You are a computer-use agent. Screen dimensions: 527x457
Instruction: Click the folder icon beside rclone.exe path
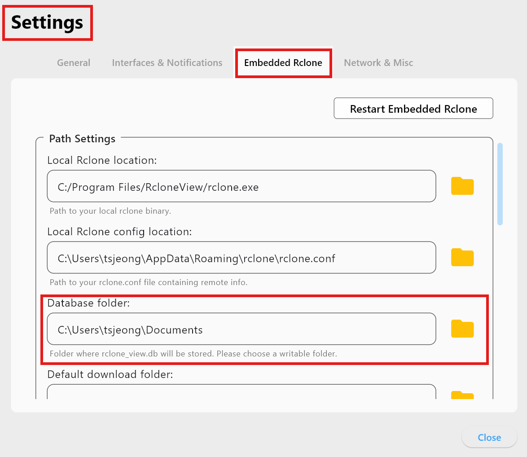462,186
